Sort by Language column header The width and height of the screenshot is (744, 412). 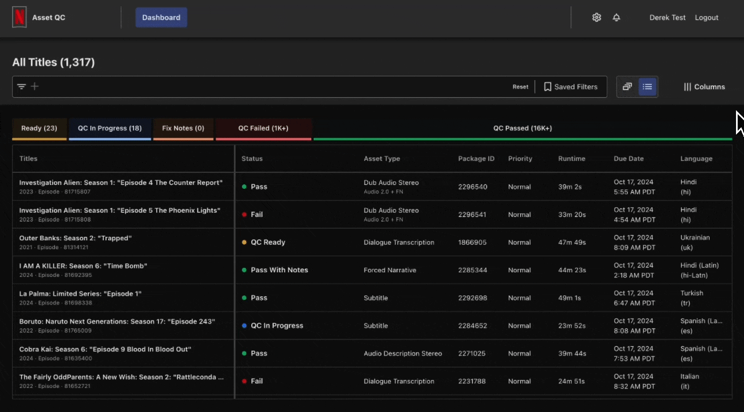696,159
